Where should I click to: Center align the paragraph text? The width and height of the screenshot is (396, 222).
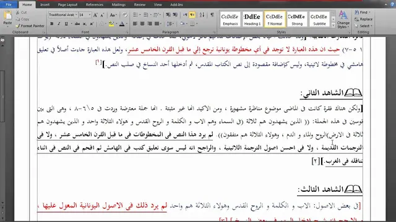pyautogui.click(x=142, y=23)
